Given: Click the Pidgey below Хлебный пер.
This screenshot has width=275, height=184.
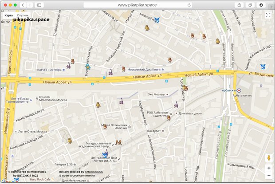Looking at the screenshot, I should point(147,27).
